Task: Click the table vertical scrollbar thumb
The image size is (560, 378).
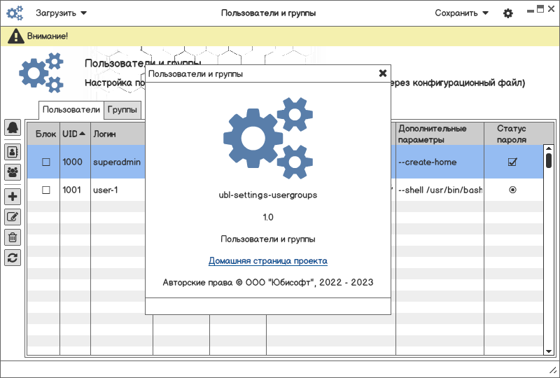Action: (549, 160)
